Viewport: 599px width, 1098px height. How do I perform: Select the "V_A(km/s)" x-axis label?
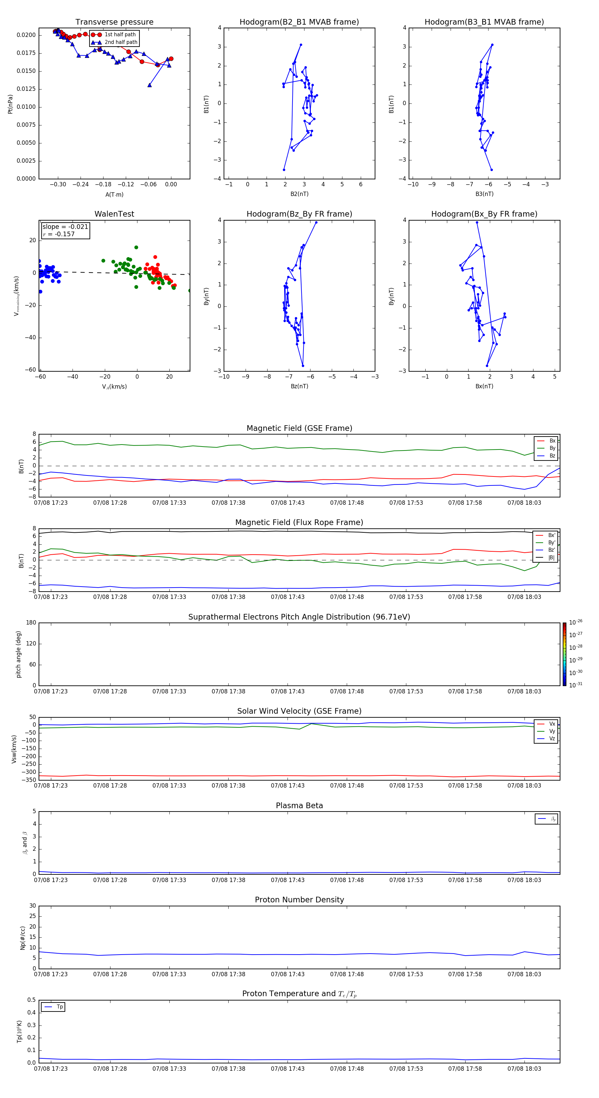click(x=114, y=387)
